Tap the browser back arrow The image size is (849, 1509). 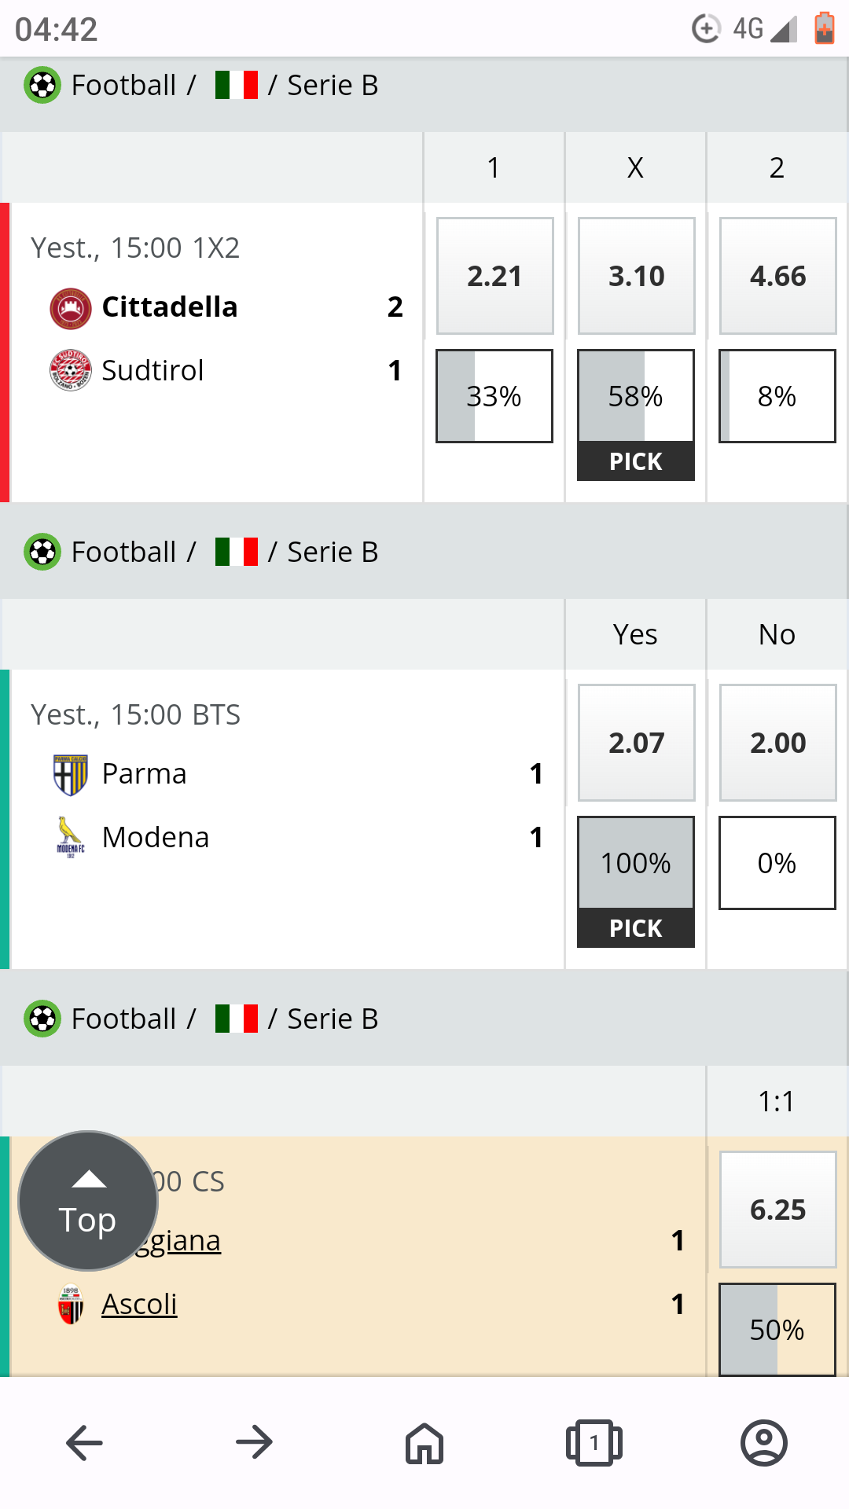coord(85,1443)
